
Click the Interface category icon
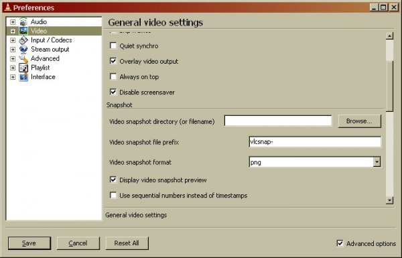(x=23, y=77)
